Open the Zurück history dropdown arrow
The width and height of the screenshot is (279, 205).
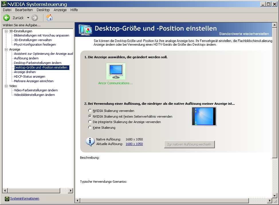click(x=28, y=18)
